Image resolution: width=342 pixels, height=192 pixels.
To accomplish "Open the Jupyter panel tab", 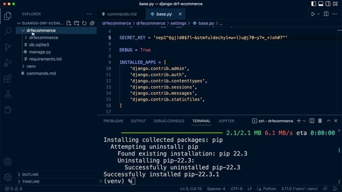I will (x=227, y=121).
